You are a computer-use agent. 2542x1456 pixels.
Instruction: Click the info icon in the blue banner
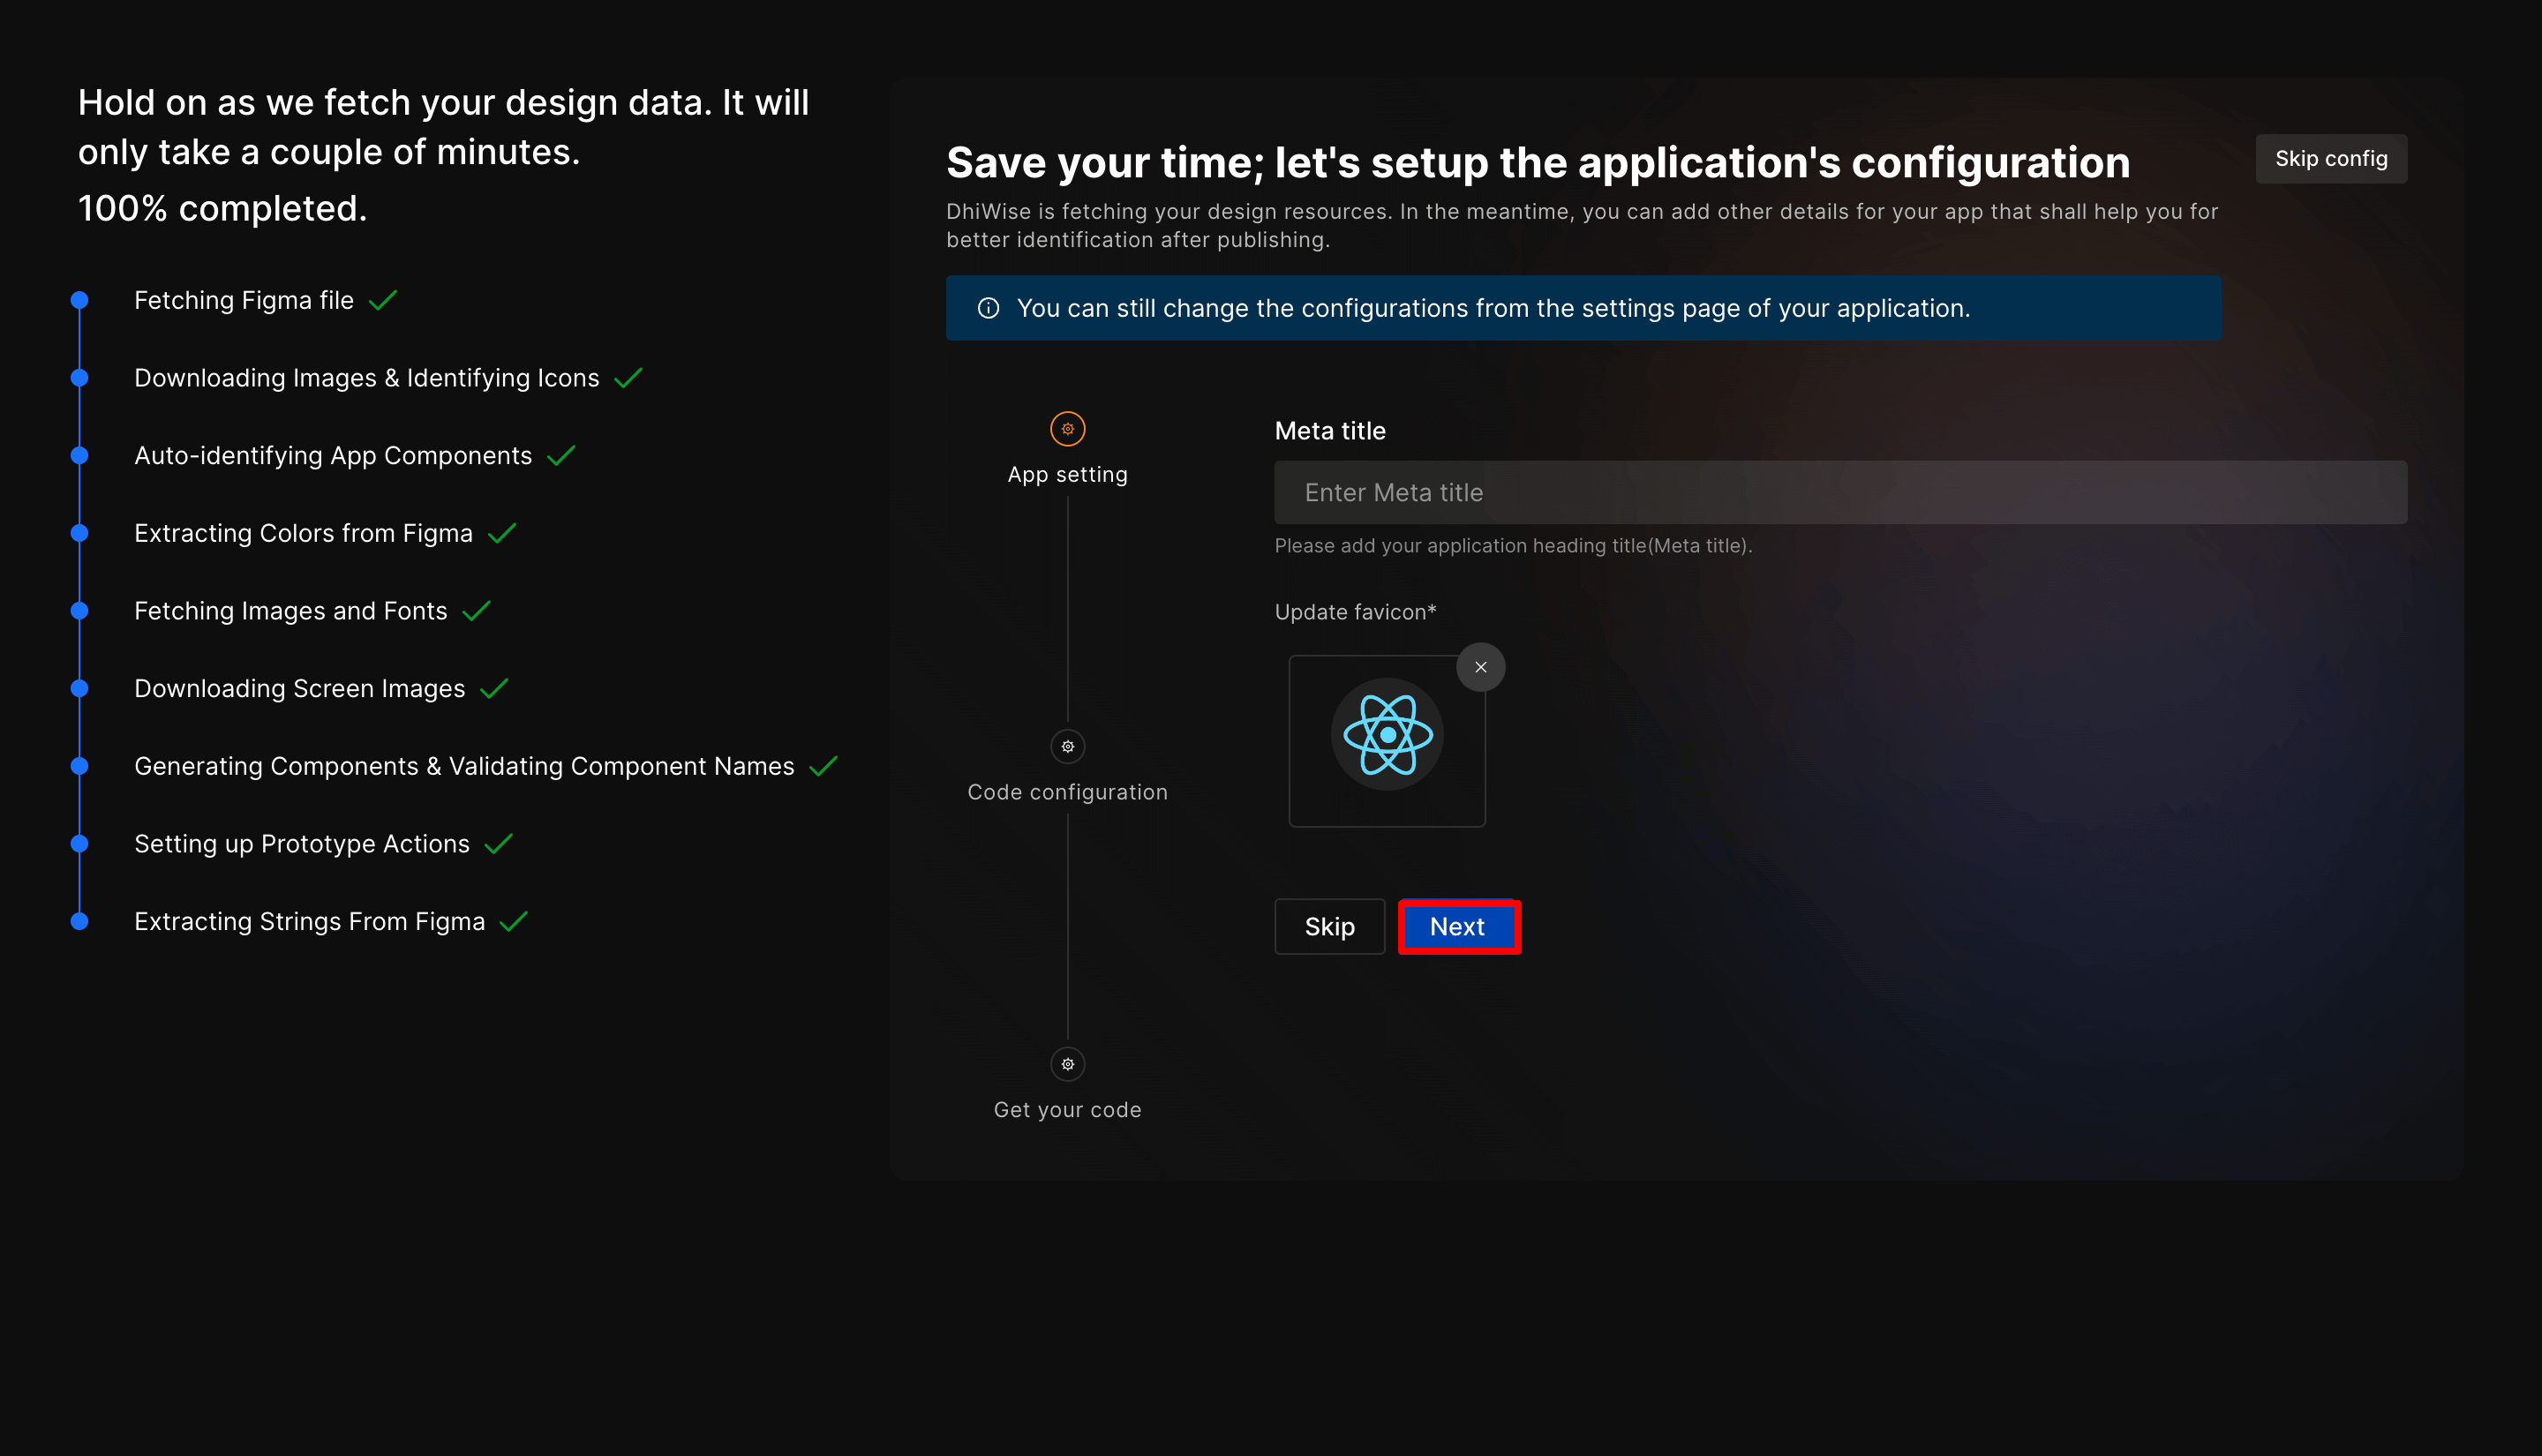click(x=988, y=308)
